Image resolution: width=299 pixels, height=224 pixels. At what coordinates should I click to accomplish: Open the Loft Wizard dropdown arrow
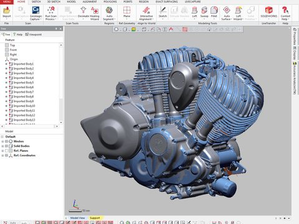coord(243,19)
